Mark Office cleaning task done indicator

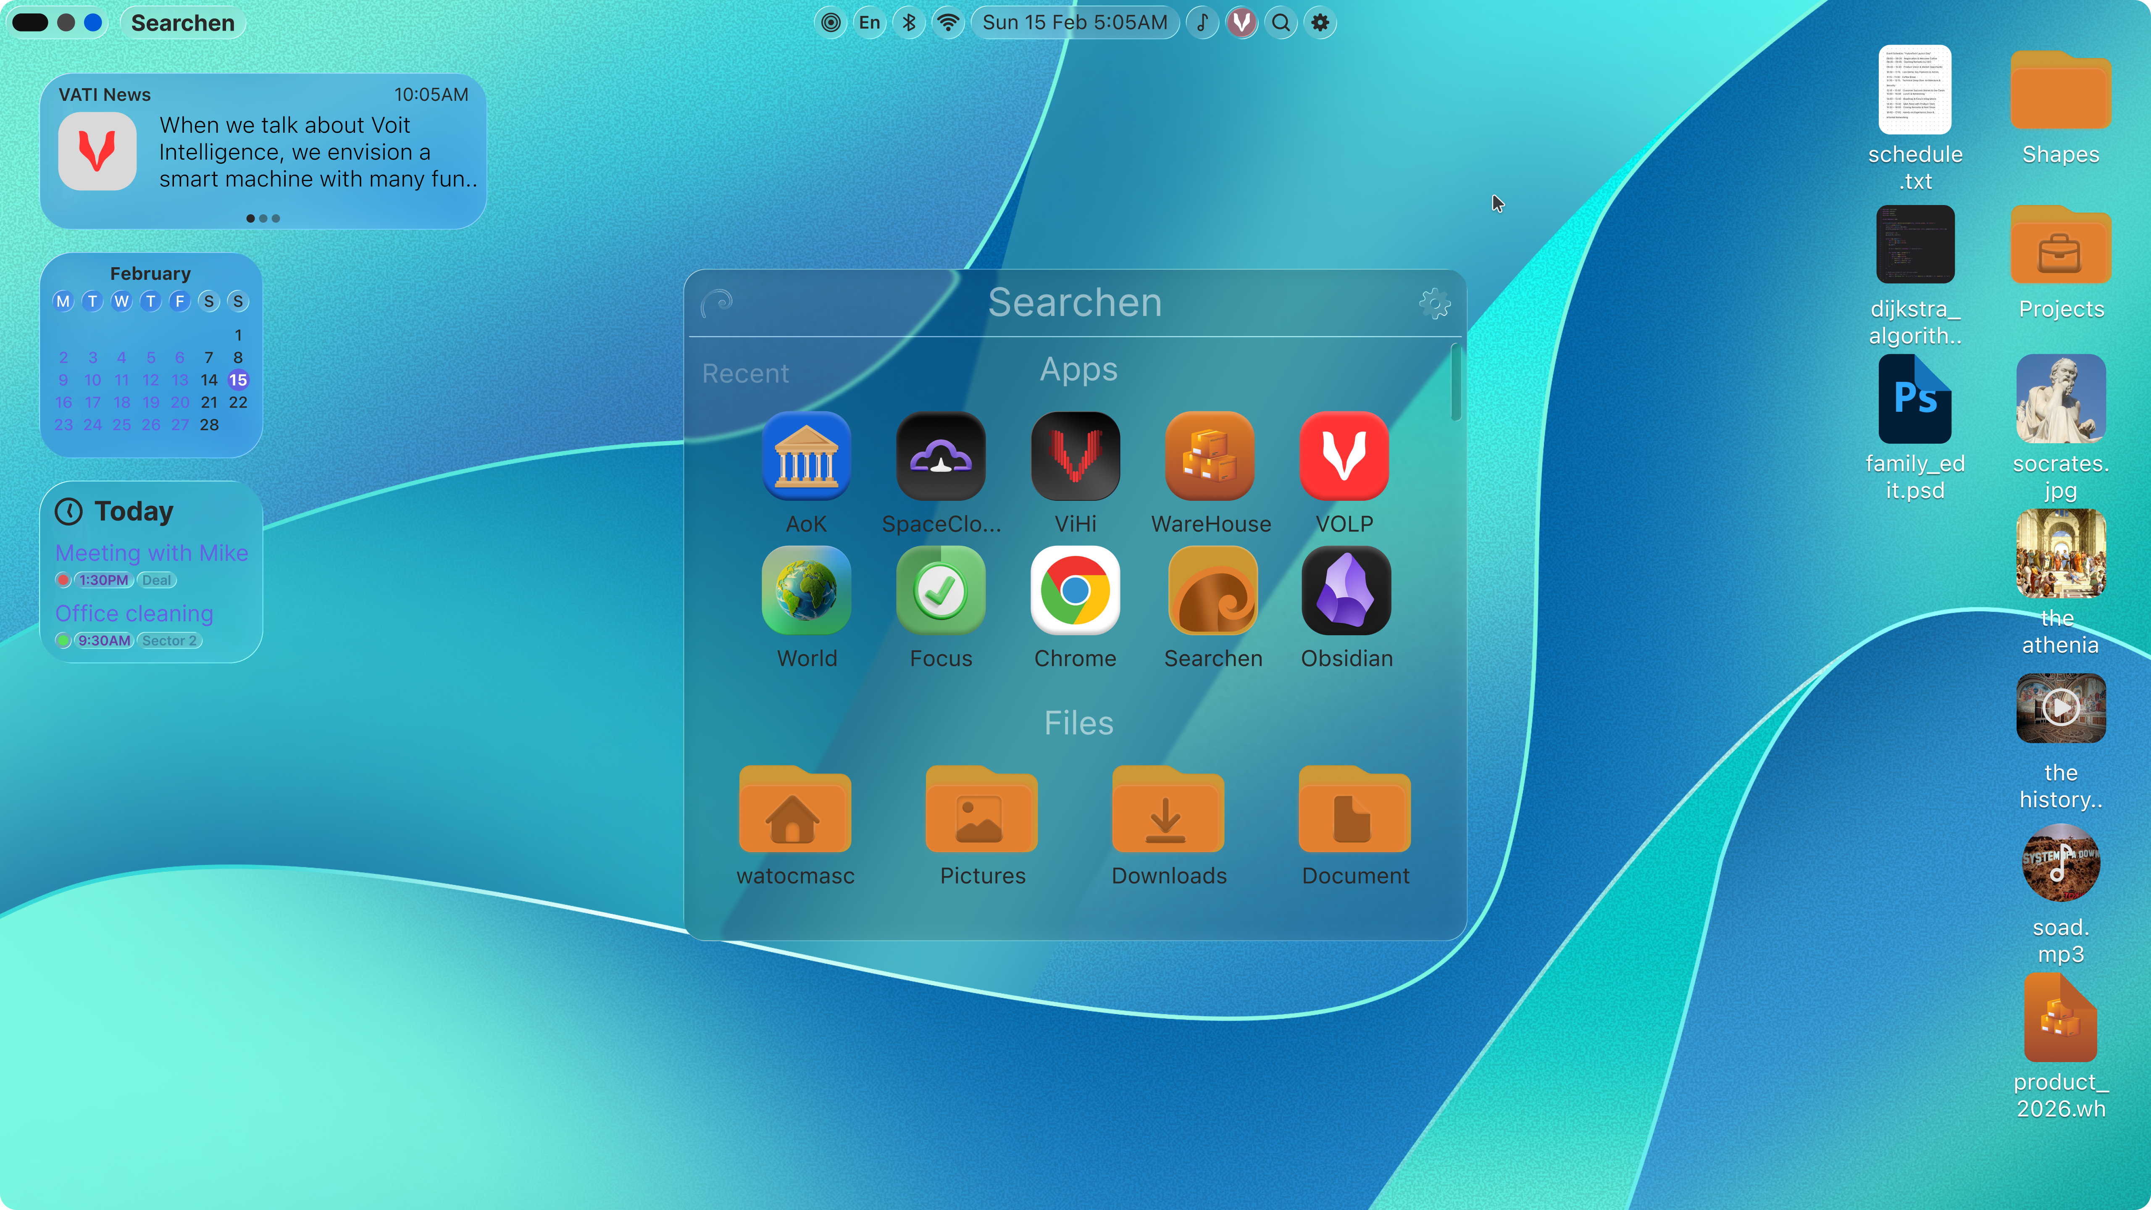tap(63, 640)
